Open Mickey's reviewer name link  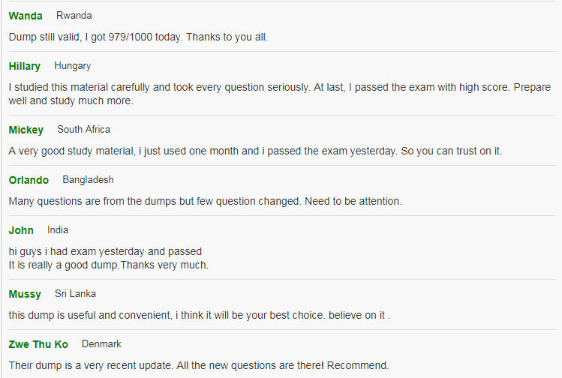tap(26, 130)
